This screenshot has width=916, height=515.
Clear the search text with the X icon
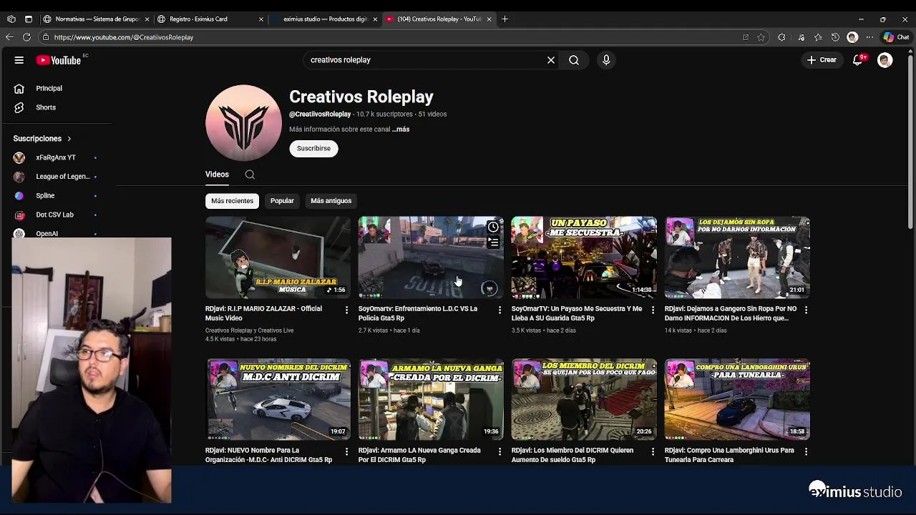pos(551,60)
